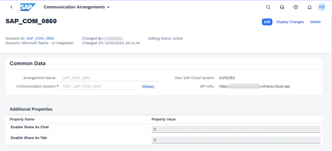The height and width of the screenshot is (151, 332).
Task: Click the Edit button
Action: (x=267, y=22)
